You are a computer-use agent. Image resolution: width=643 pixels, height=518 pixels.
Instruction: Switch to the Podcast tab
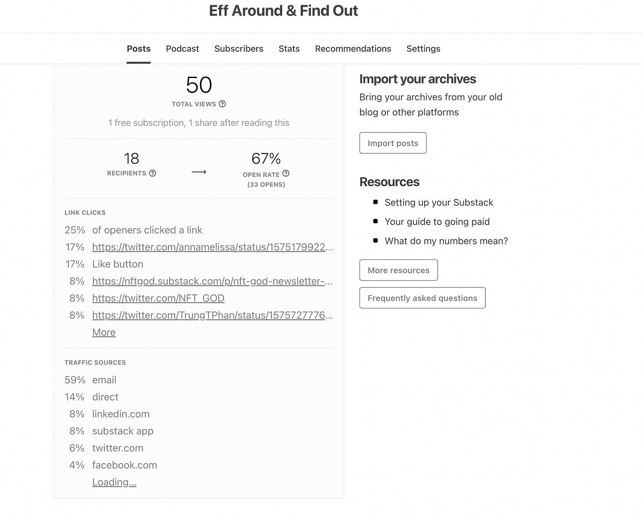coord(182,49)
